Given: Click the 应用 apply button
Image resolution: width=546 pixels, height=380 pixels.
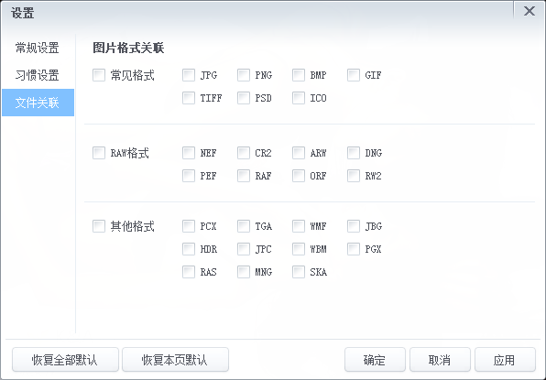Looking at the screenshot, I should point(505,360).
